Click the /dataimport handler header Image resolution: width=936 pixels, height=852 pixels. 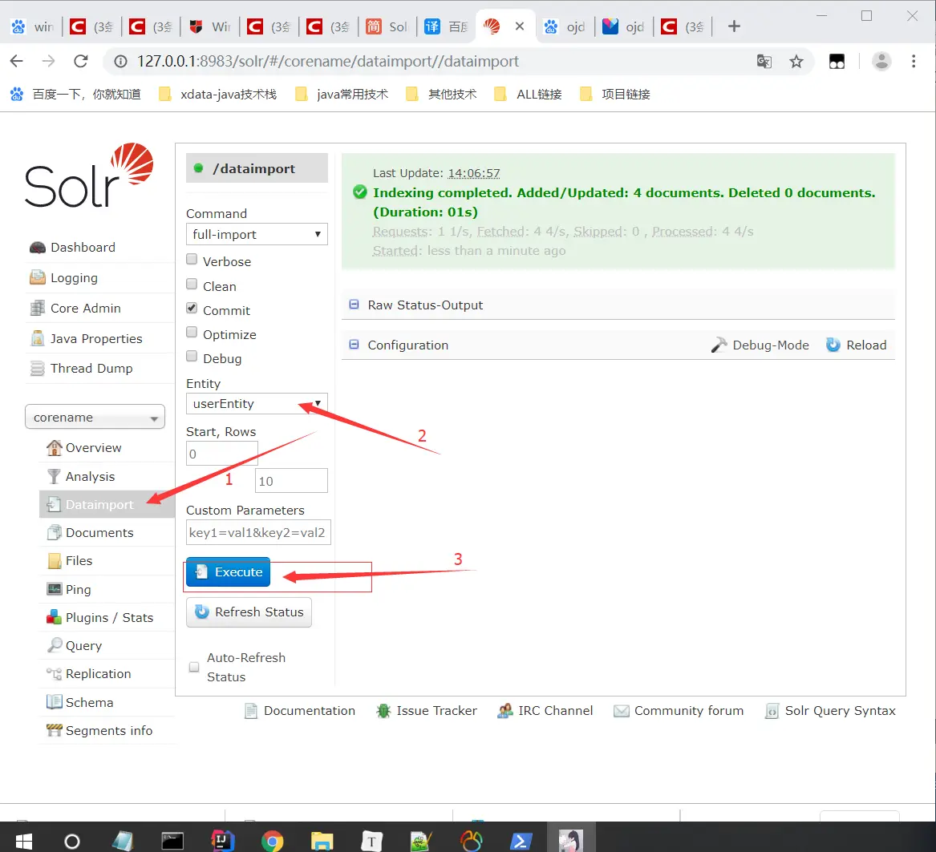[x=257, y=168]
